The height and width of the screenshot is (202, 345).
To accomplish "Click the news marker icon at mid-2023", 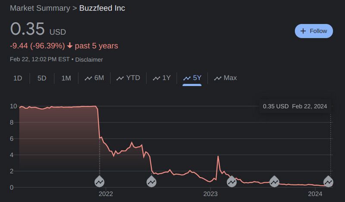I will coord(274,182).
